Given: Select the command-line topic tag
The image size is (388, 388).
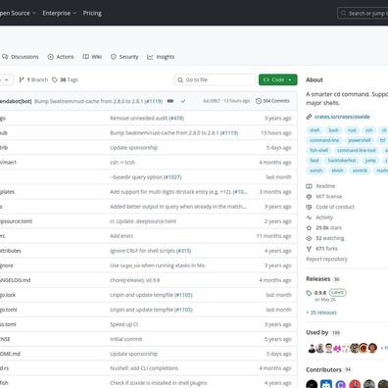Looking at the screenshot, I should 324,140.
